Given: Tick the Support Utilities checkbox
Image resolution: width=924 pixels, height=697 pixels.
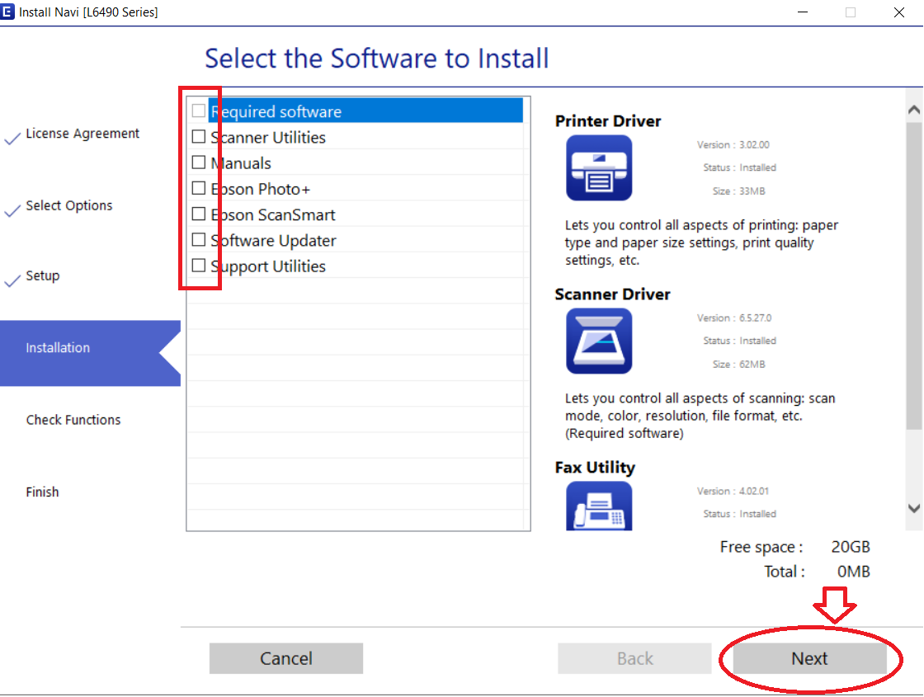Looking at the screenshot, I should point(199,266).
